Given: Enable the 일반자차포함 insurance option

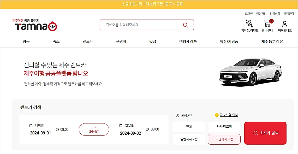Looking at the screenshot, I should pos(188,139).
